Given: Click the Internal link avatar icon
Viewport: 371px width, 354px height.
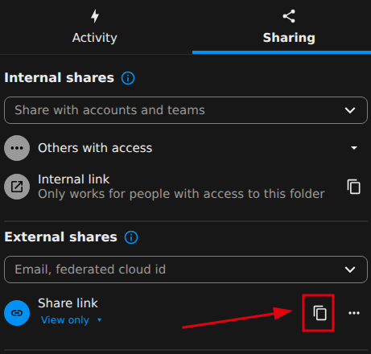Looking at the screenshot, I should tap(17, 187).
